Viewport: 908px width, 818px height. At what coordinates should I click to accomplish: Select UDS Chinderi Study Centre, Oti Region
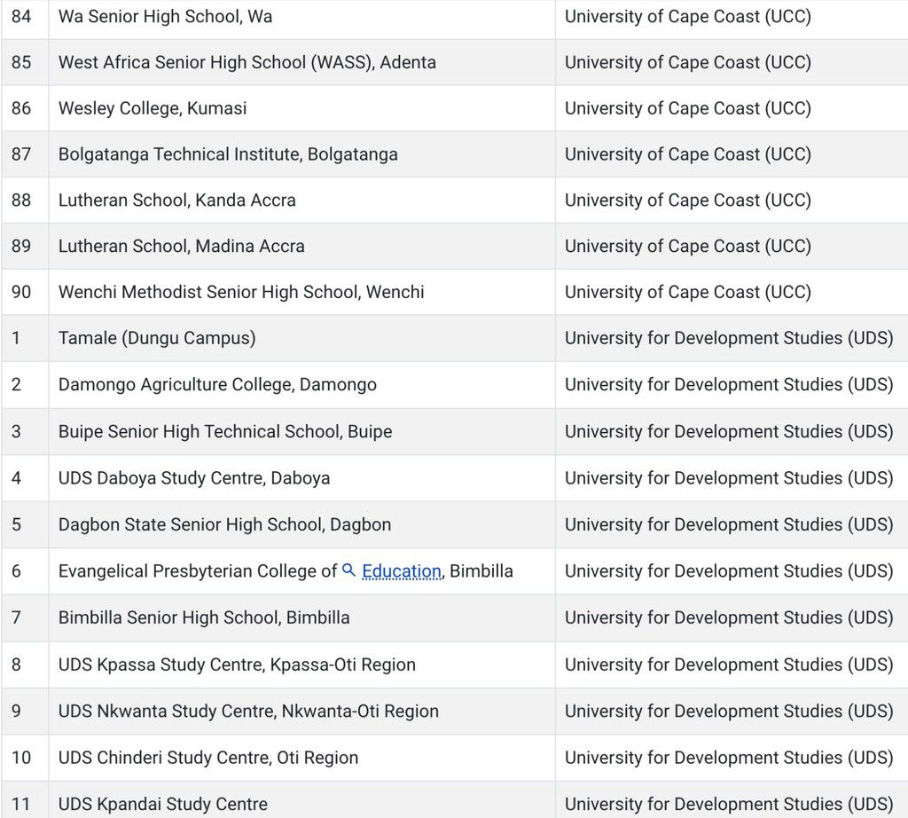click(x=208, y=758)
